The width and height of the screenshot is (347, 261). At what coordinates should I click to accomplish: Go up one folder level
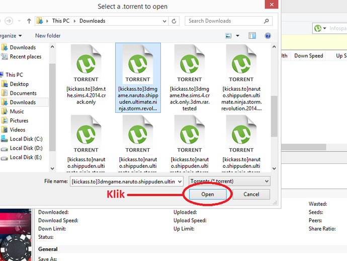(x=29, y=21)
